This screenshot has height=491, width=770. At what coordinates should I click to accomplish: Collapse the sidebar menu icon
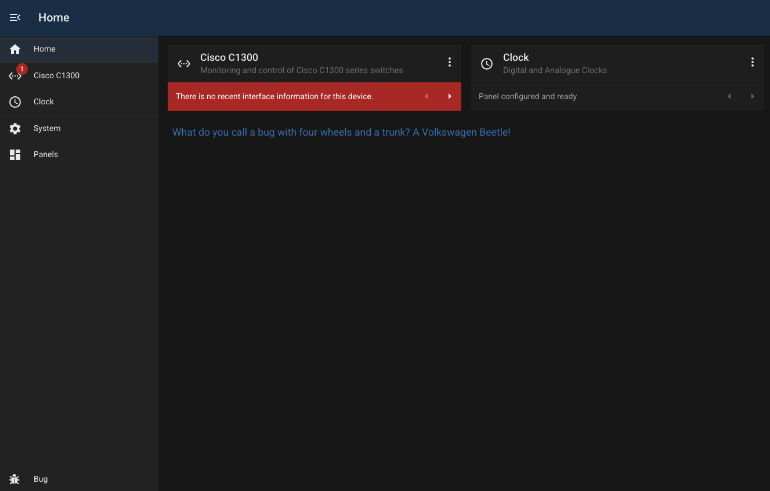tap(15, 17)
